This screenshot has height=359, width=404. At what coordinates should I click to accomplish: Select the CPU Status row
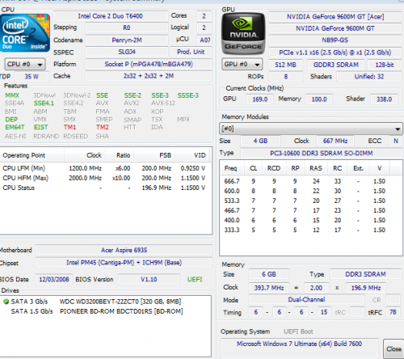click(x=105, y=188)
